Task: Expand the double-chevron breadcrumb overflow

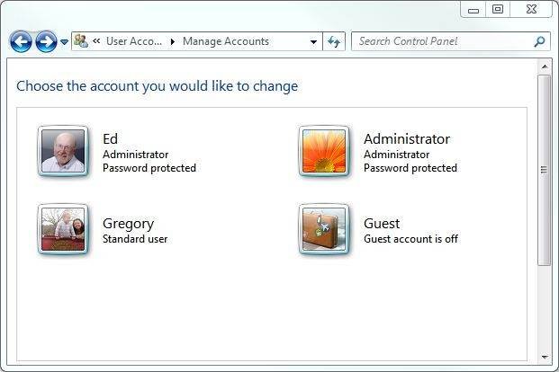Action: coord(96,41)
